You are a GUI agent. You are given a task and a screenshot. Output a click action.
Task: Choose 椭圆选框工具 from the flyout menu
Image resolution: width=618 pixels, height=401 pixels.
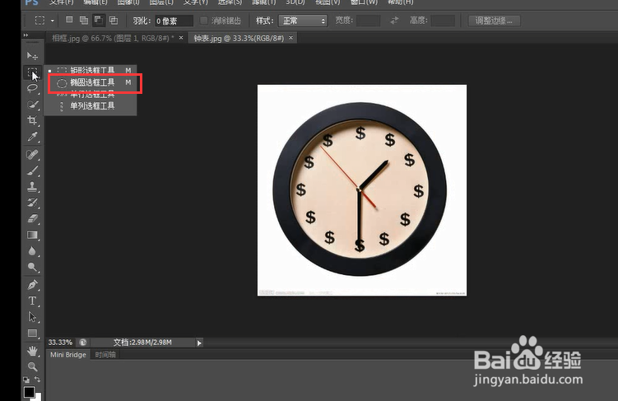click(x=91, y=82)
